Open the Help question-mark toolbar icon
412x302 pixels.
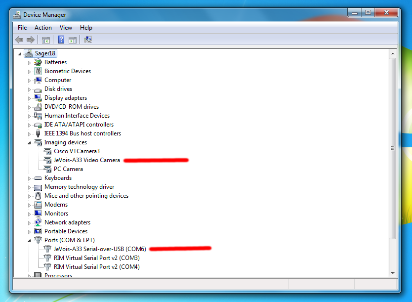(61, 40)
